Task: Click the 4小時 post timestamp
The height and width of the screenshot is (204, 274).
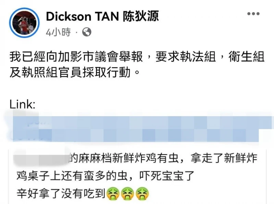Action: click(58, 32)
